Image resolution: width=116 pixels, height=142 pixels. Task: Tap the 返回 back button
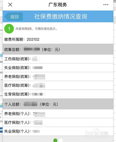click(14, 17)
